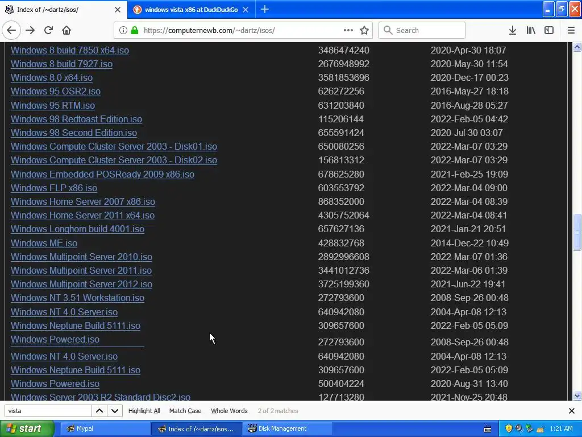Click the security shield tray icon
Screen dimensions: 582x437
click(509, 428)
